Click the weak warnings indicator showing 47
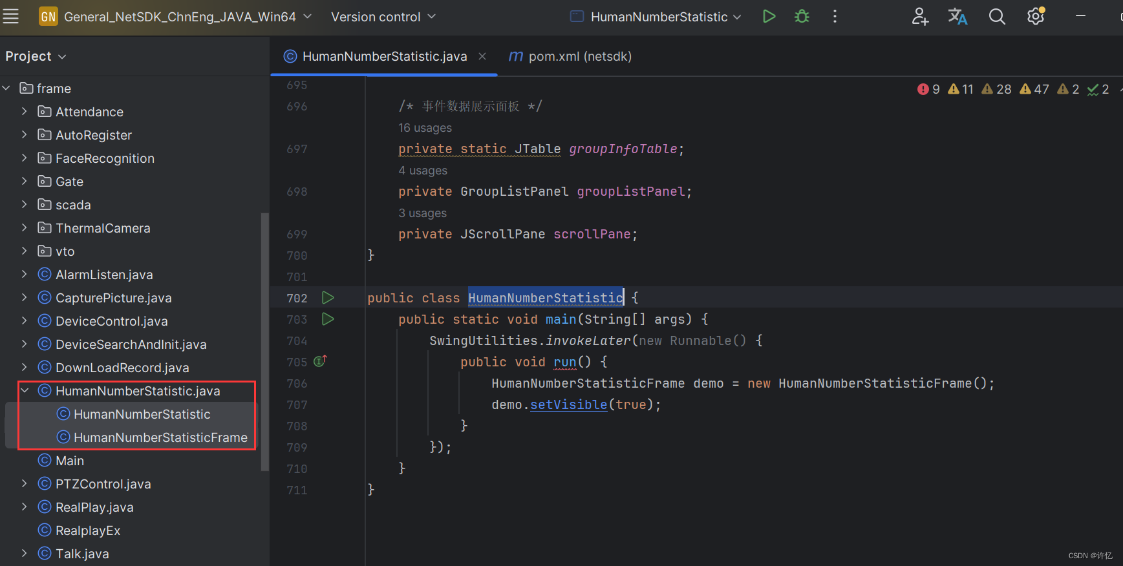The height and width of the screenshot is (566, 1123). [x=1034, y=89]
